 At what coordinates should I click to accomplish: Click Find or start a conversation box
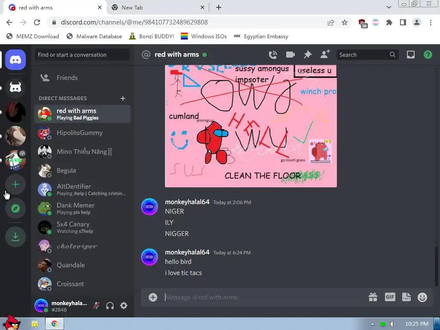82,55
